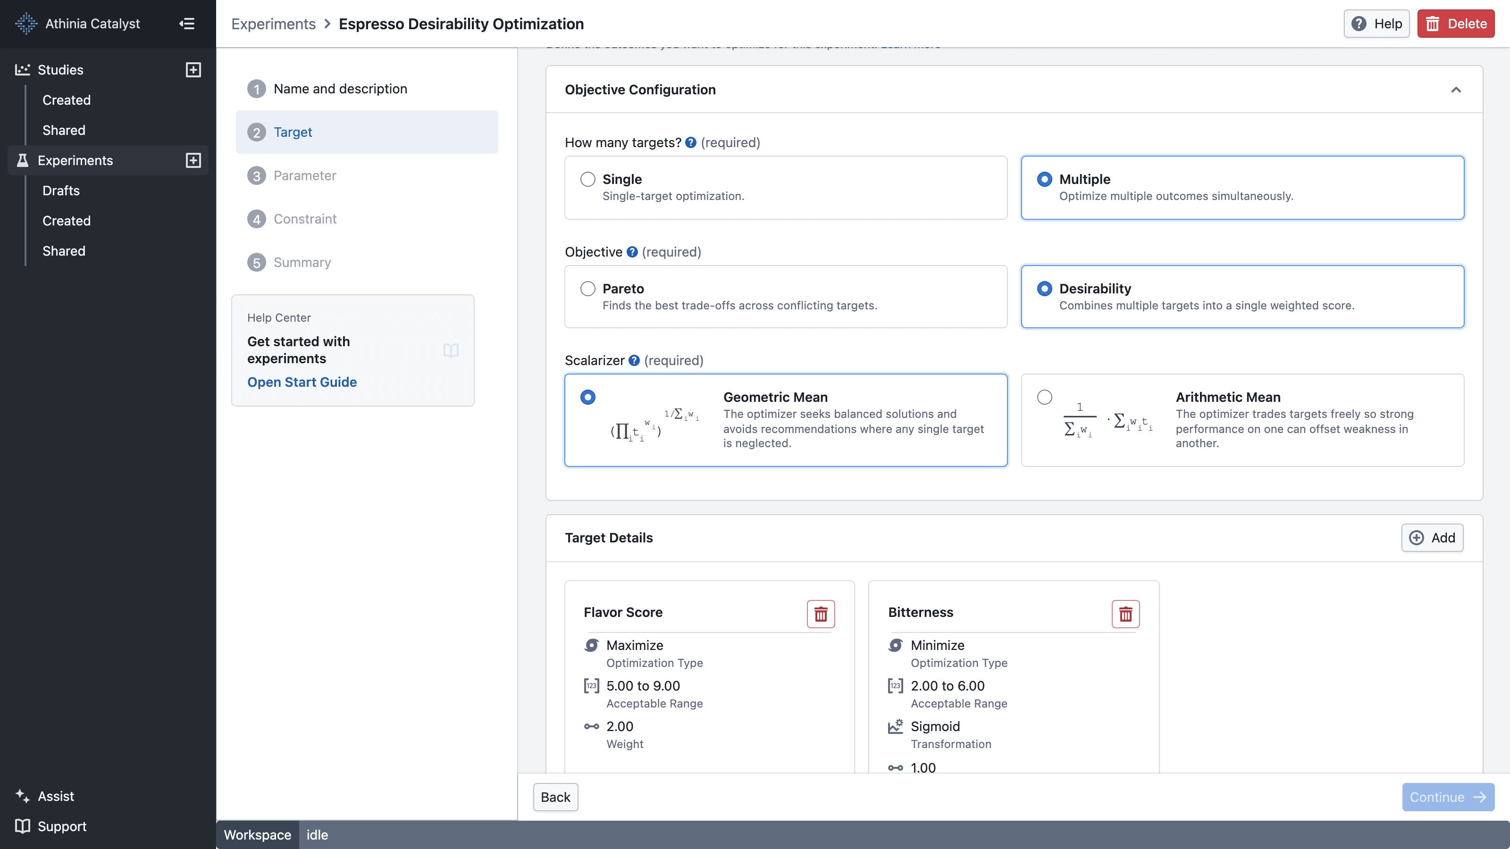The height and width of the screenshot is (849, 1510).
Task: Collapse the Objective Configuration section
Action: (1455, 90)
